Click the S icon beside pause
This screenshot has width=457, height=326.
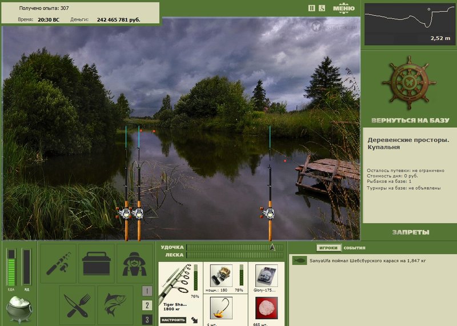(x=322, y=8)
